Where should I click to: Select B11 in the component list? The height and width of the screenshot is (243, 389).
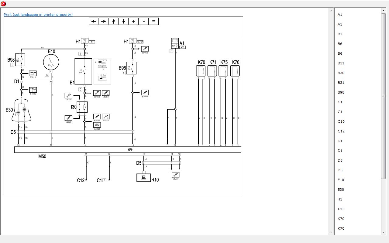point(341,63)
